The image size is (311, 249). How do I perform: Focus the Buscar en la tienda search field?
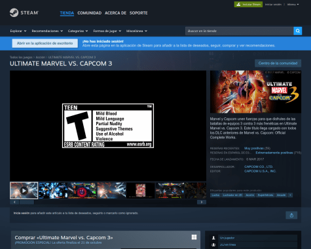(x=240, y=31)
